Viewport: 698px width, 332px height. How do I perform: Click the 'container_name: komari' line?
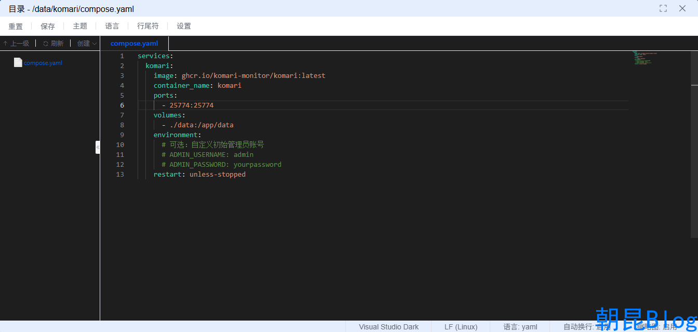[197, 85]
